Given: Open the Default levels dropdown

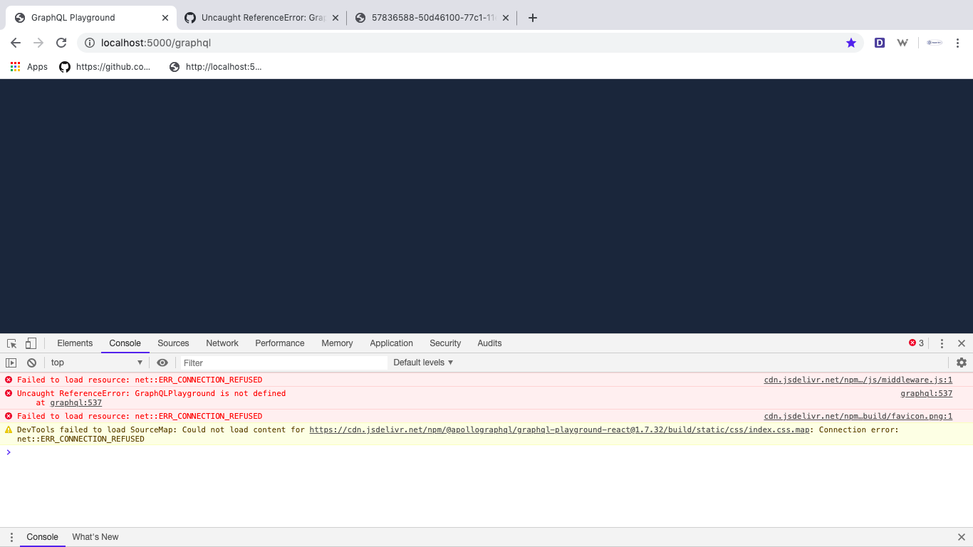Looking at the screenshot, I should [423, 363].
